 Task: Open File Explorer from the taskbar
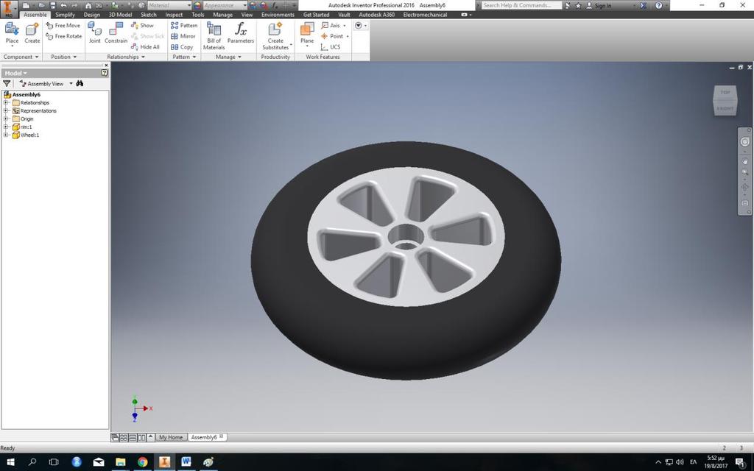120,462
